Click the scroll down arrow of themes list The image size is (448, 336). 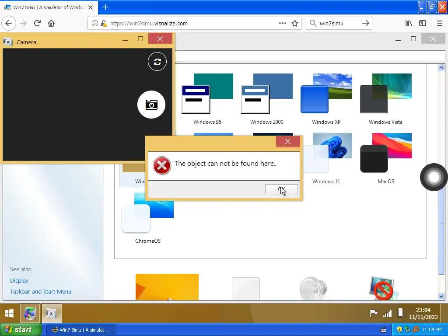pyautogui.click(x=441, y=296)
